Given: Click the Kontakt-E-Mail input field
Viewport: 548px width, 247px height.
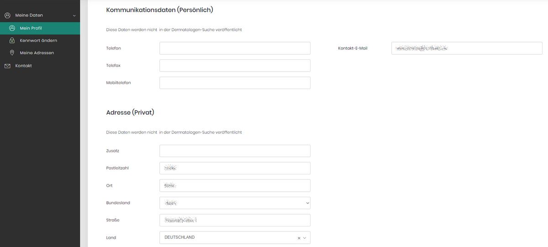Looking at the screenshot, I should click(467, 48).
